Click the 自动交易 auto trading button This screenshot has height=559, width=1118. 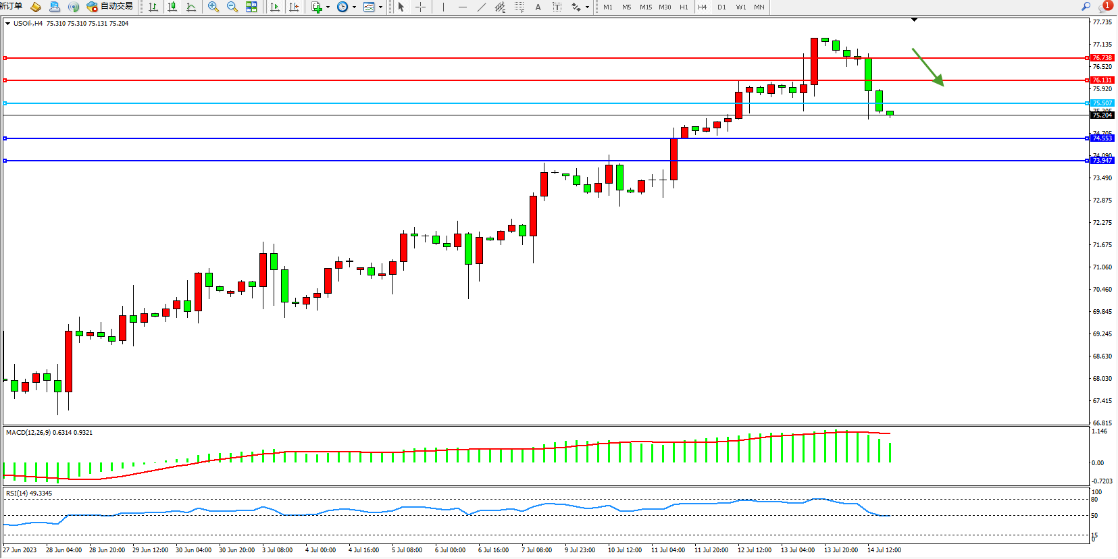[x=109, y=6]
